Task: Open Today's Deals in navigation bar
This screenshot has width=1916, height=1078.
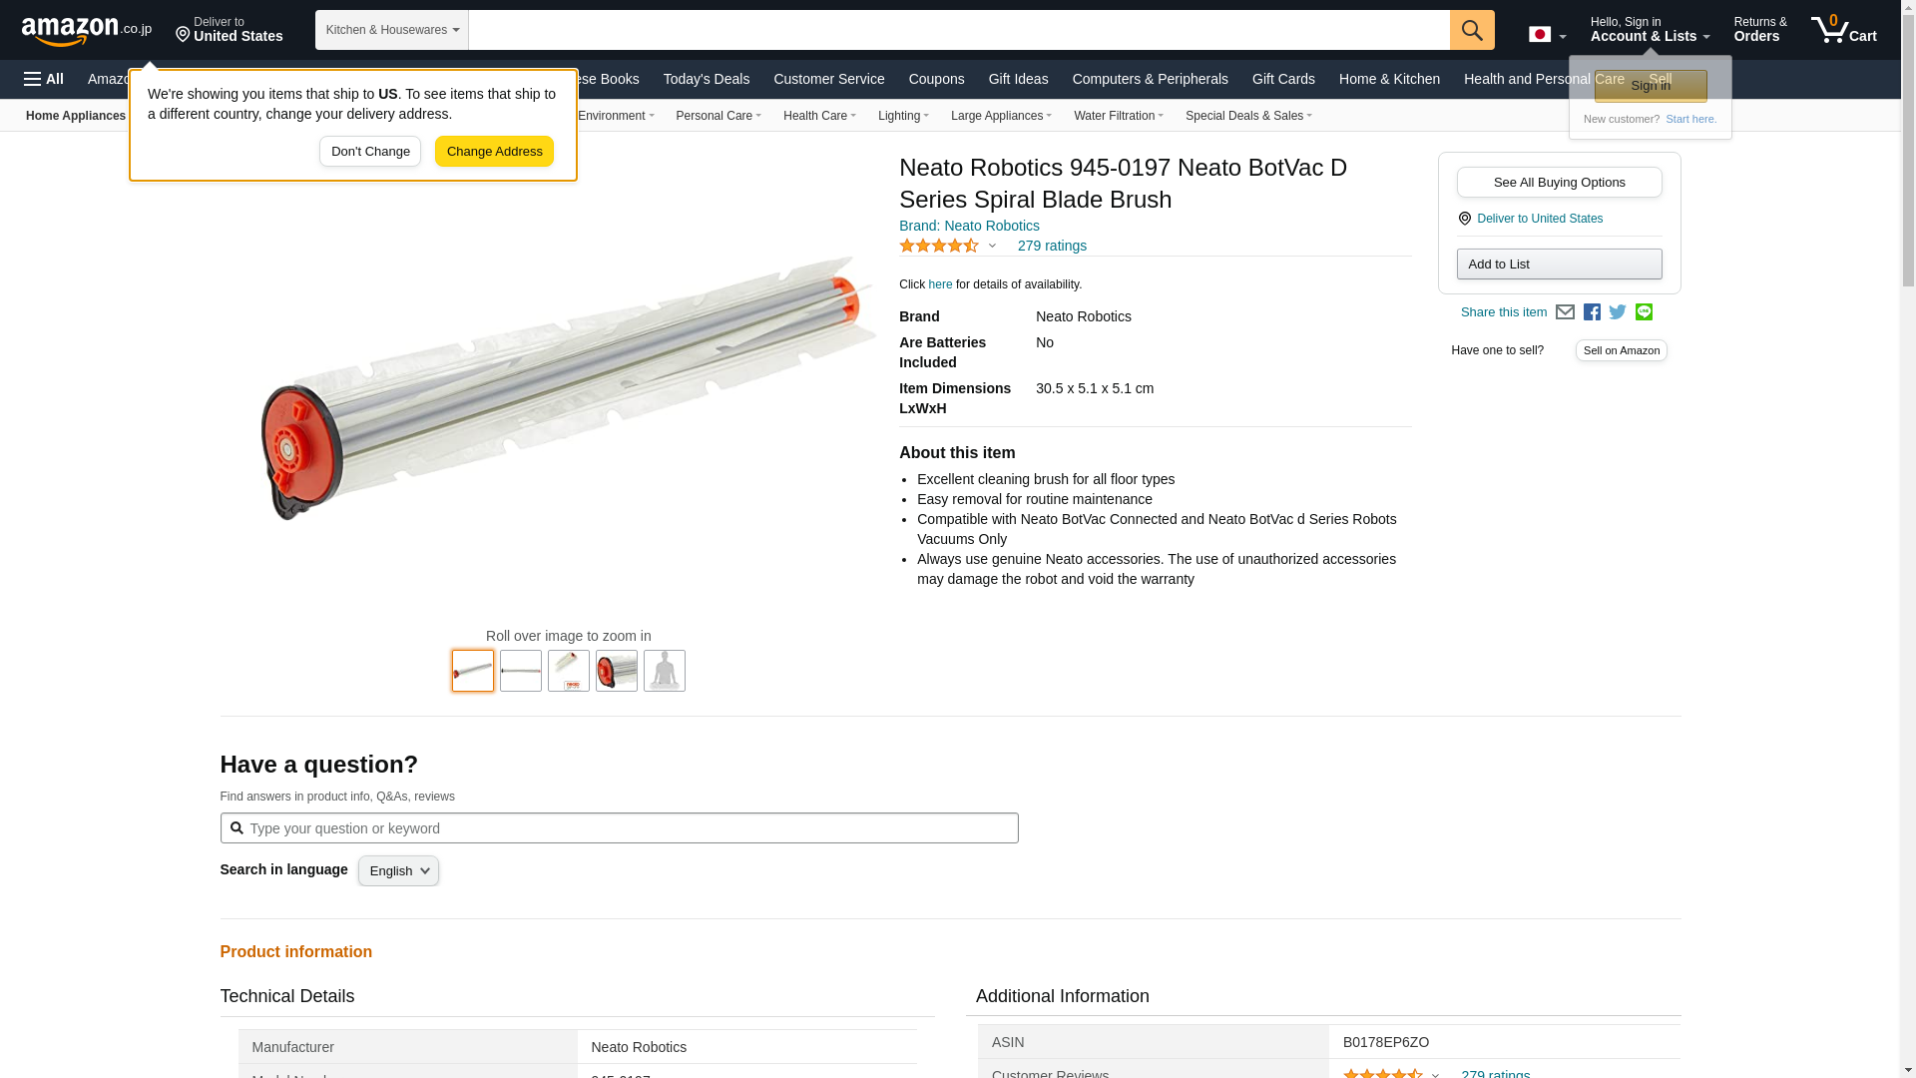Action: click(706, 79)
